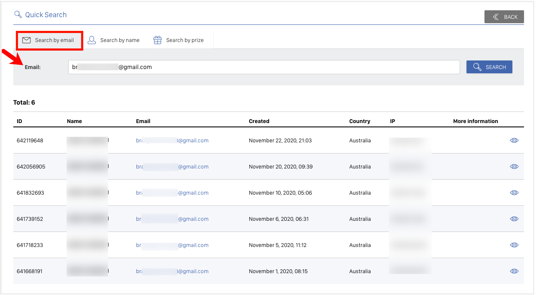Select ID 642119648
536x295 pixels.
pos(30,141)
